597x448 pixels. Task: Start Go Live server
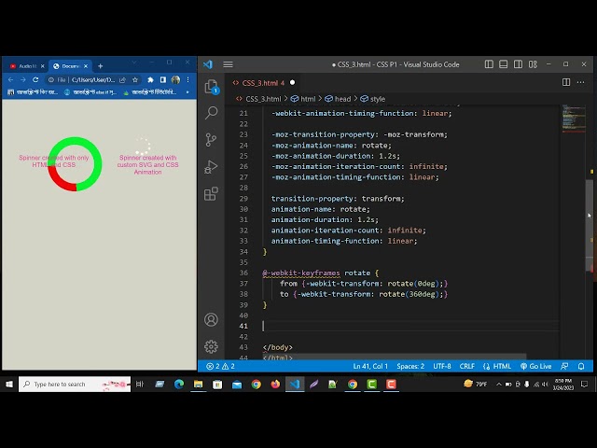pos(535,366)
